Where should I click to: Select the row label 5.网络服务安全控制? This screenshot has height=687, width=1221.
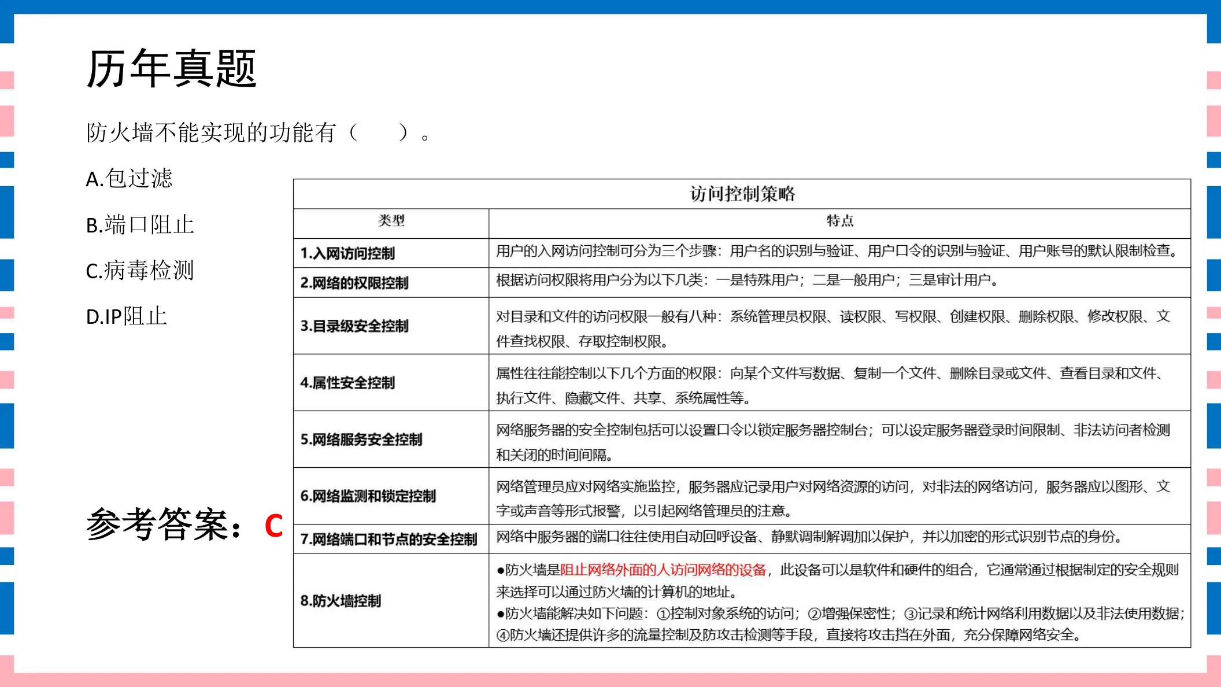[361, 439]
